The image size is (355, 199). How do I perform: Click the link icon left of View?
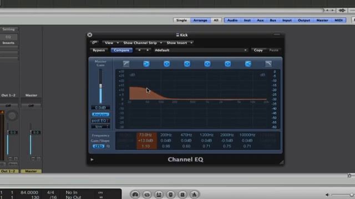[x=95, y=43]
